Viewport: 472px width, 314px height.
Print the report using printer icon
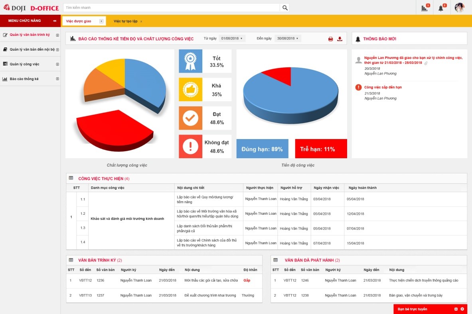click(x=330, y=39)
